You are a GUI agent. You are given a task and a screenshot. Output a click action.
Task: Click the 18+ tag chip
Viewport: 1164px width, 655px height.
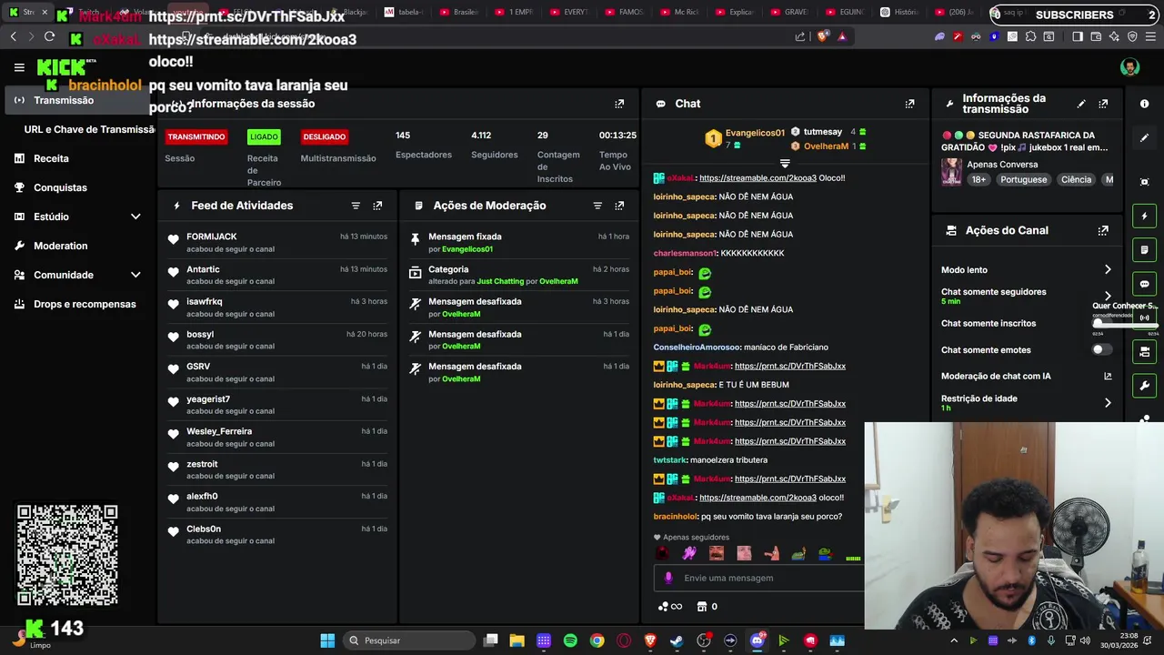click(x=978, y=179)
